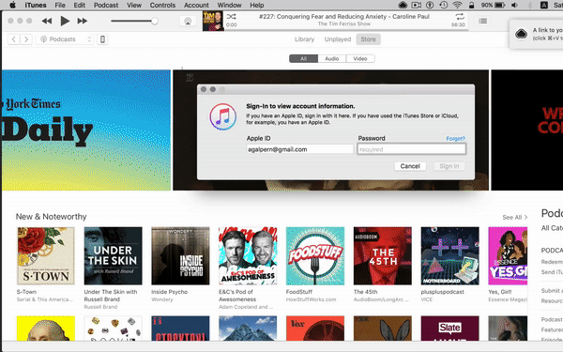Click the Play button in iTunes toolbar

pos(65,22)
